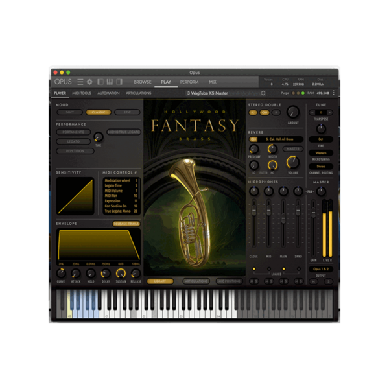Image resolution: width=389 pixels, height=389 pixels.
Task: Click the Tune Fine knob
Action: [x=321, y=129]
